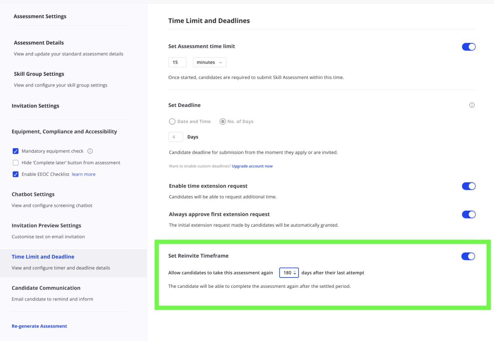
Task: Click info icon next to Mandatory equipment check
Action: [x=90, y=151]
